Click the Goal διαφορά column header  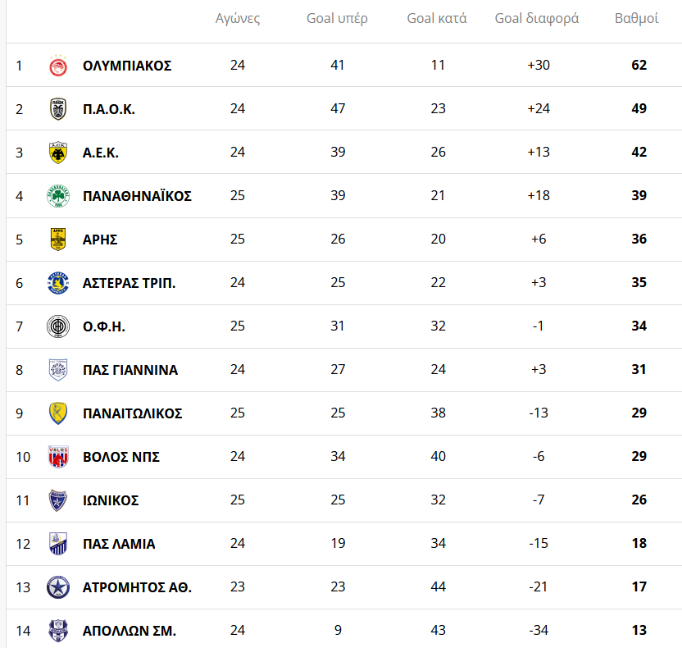click(537, 19)
